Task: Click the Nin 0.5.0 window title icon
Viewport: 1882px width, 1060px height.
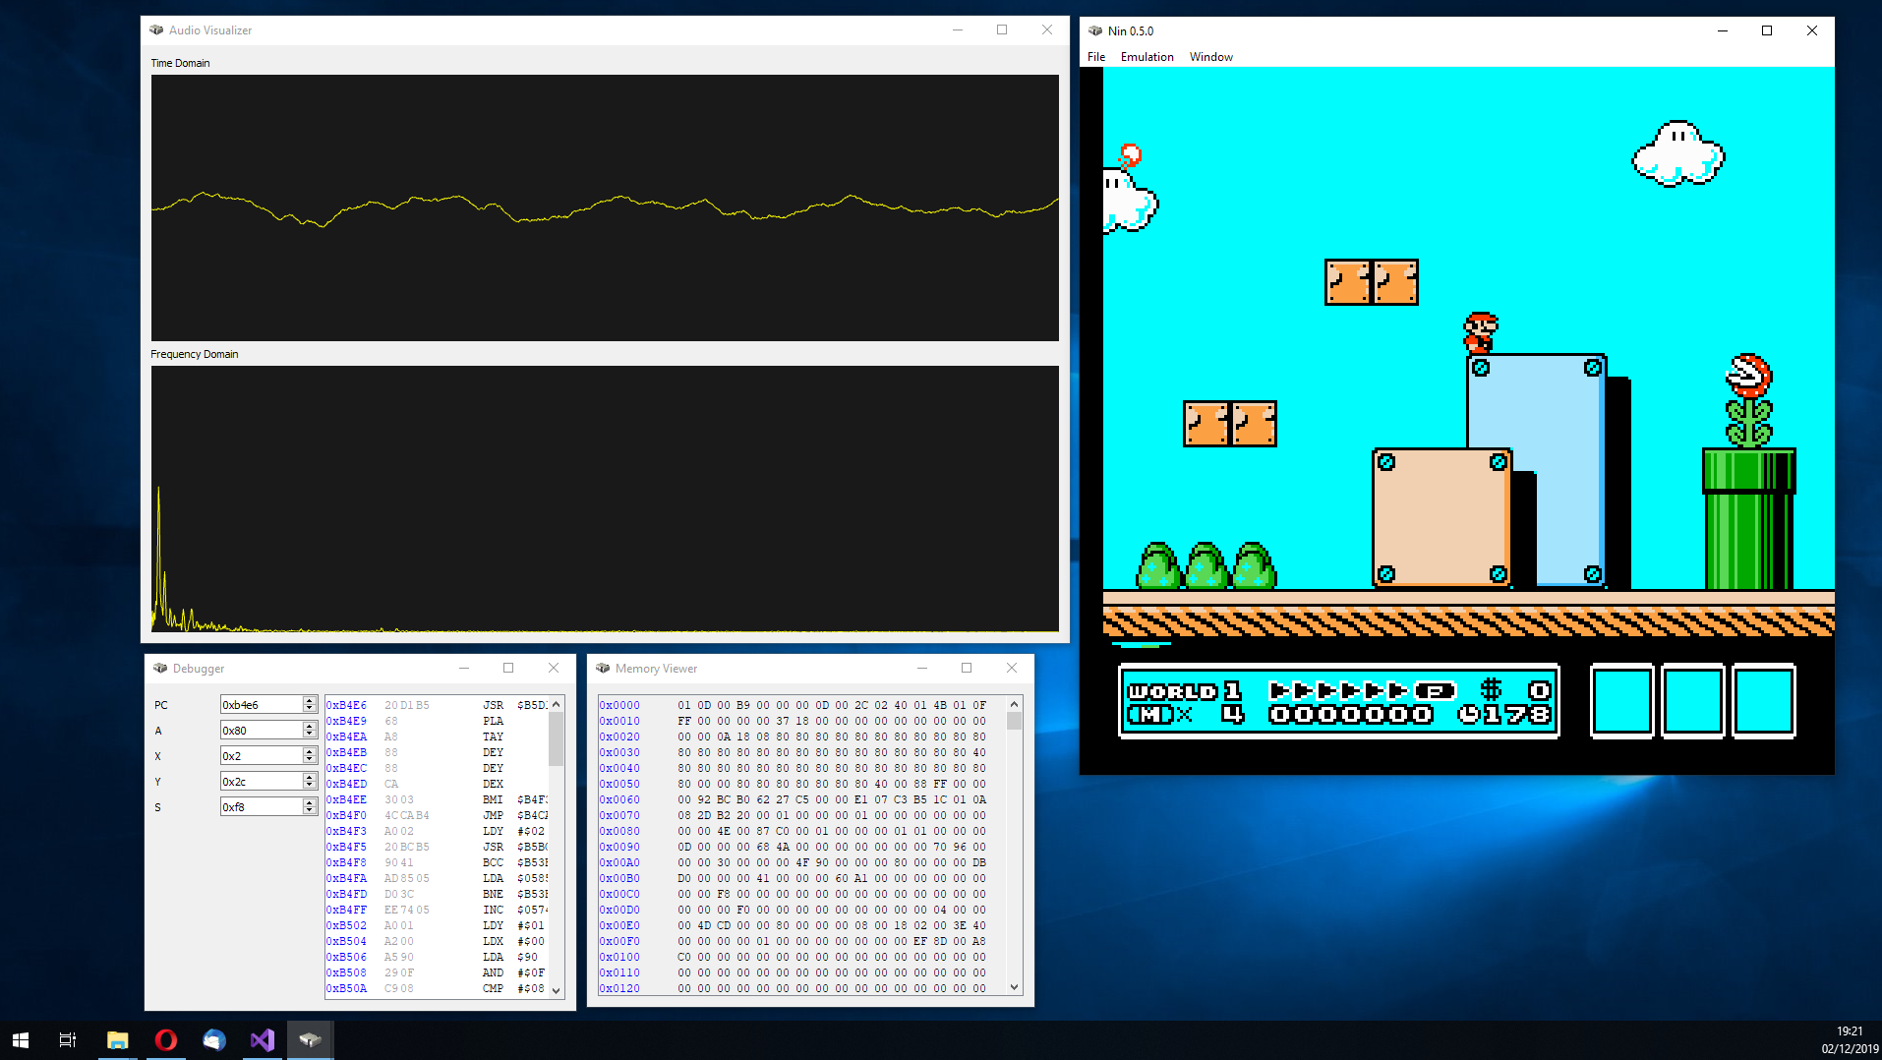Action: pyautogui.click(x=1095, y=31)
